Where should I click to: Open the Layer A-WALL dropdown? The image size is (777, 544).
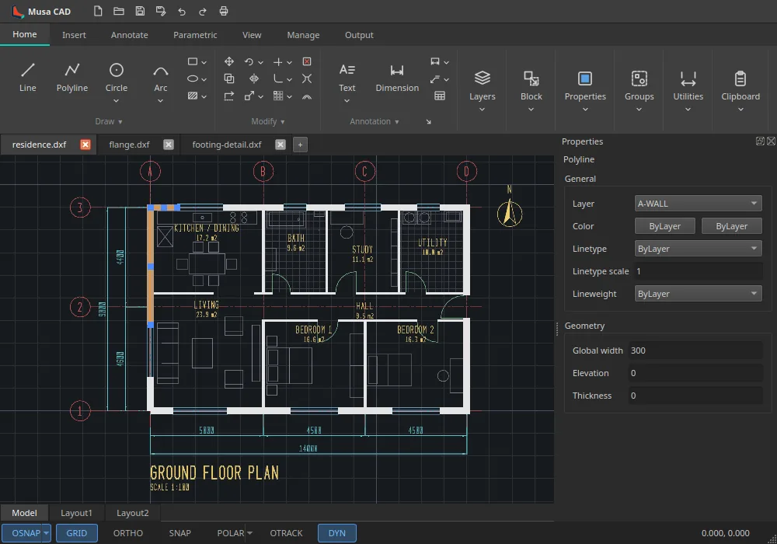699,203
